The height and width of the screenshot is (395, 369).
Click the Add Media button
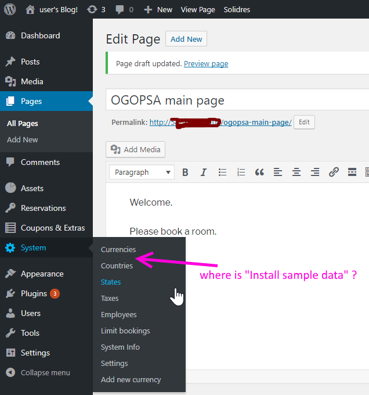pyautogui.click(x=136, y=149)
